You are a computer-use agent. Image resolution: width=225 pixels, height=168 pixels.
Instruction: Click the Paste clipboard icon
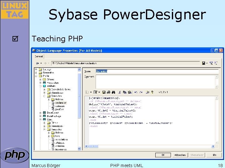[x=130, y=92]
